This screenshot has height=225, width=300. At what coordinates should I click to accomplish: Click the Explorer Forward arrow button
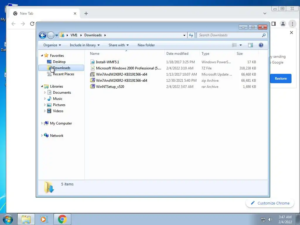click(x=51, y=35)
